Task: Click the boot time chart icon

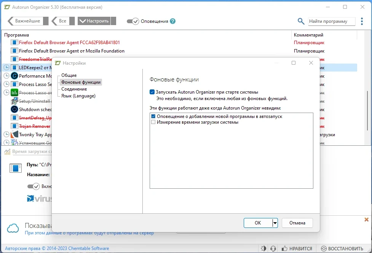Action: tap(7, 152)
